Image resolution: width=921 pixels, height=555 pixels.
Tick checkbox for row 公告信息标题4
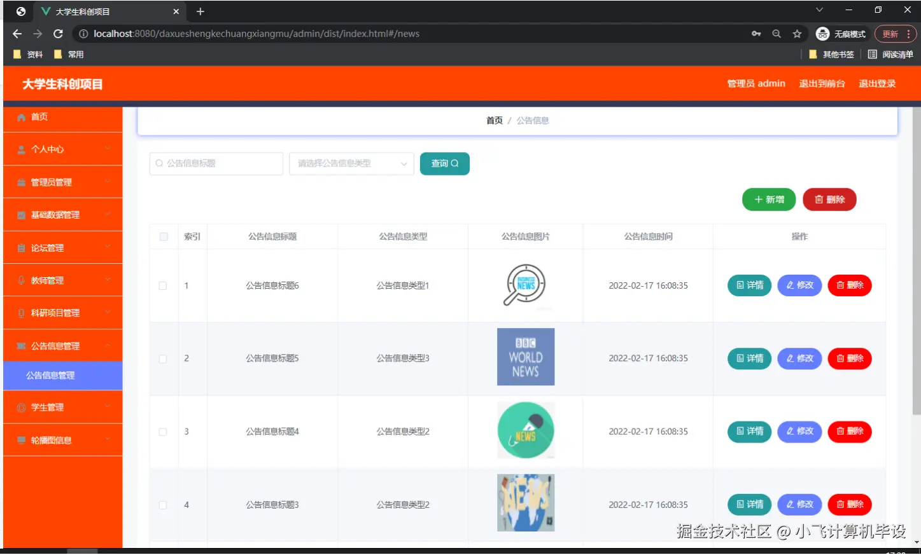click(163, 432)
